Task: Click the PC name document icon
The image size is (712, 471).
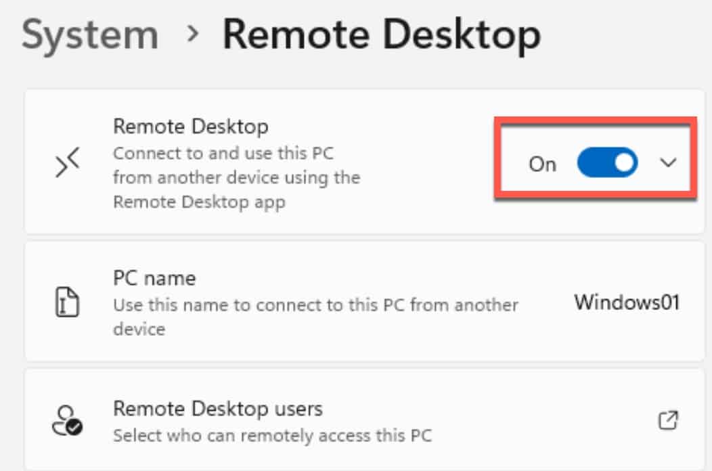Action: 67,302
